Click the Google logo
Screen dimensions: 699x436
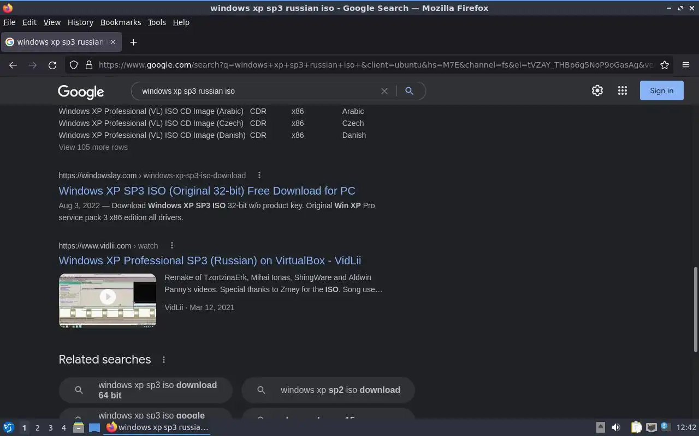tap(81, 92)
